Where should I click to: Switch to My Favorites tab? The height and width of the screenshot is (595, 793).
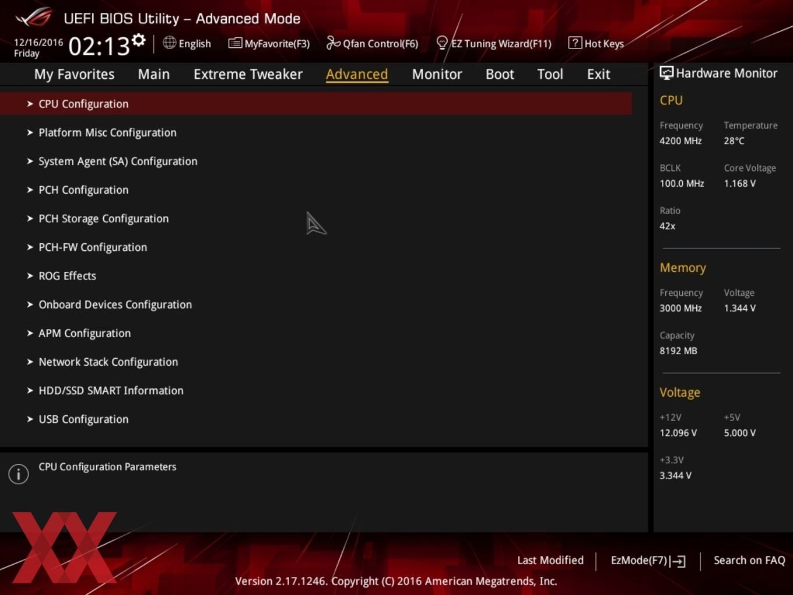pos(74,74)
